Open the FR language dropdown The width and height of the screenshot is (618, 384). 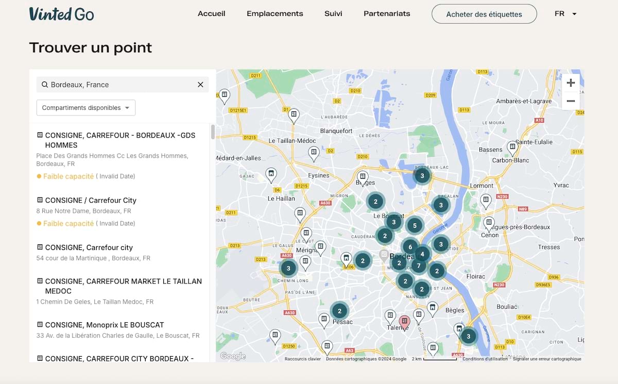565,14
